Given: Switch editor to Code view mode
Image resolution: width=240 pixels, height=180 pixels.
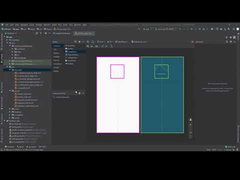Looking at the screenshot, I should point(226,37).
